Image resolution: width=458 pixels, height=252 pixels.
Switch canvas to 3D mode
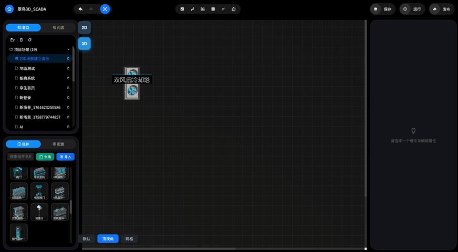[84, 44]
